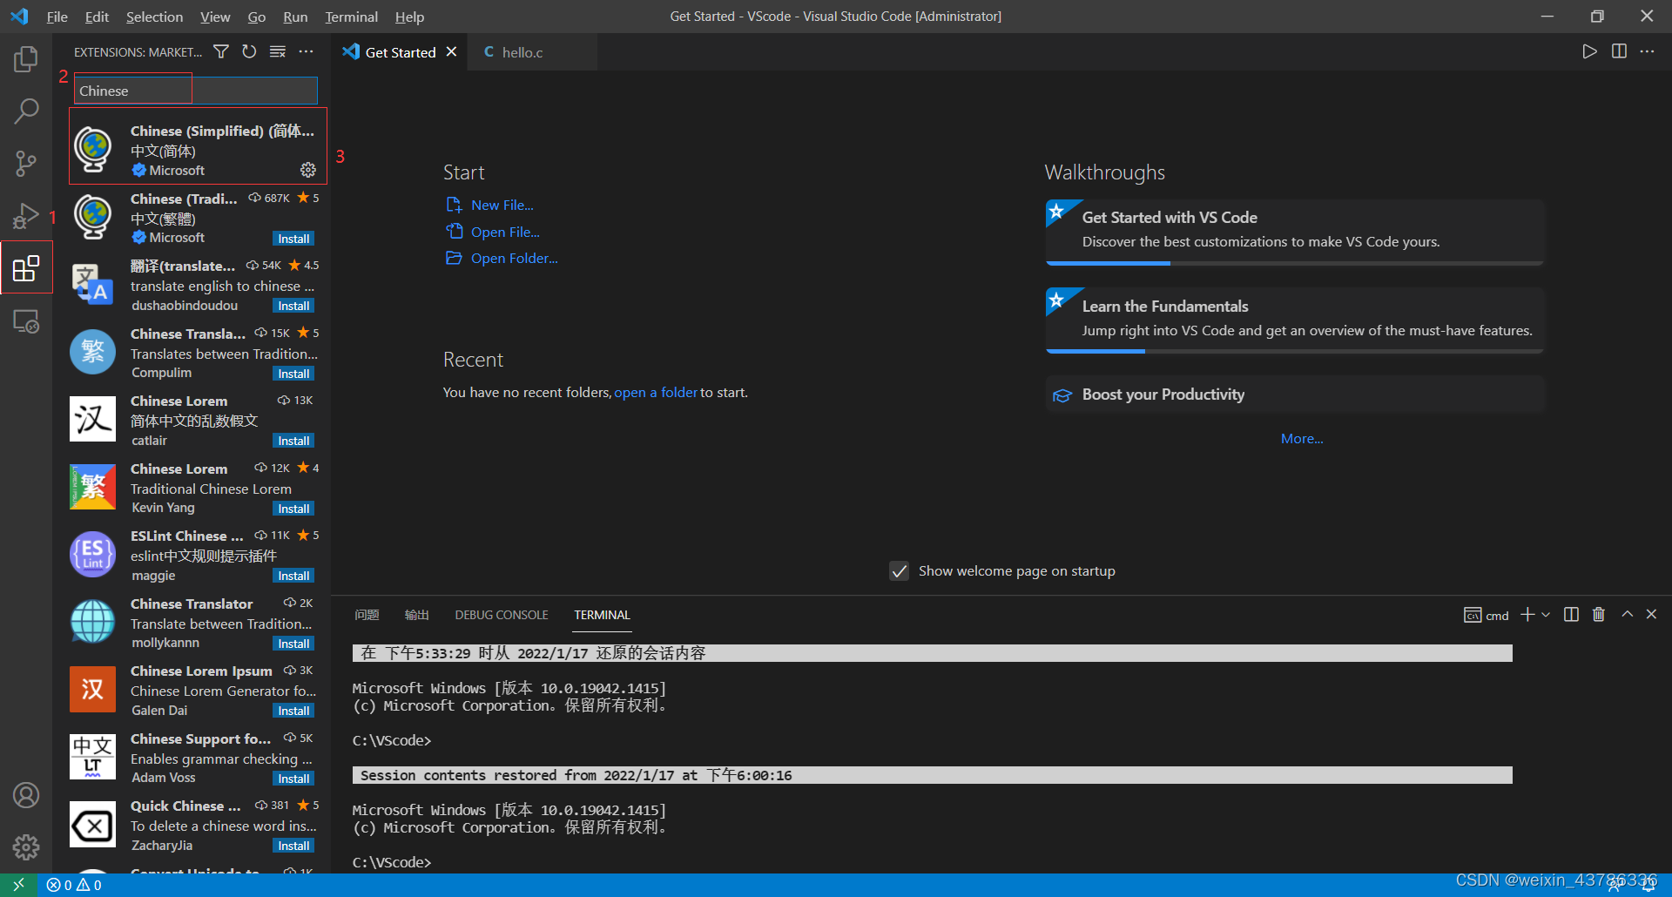This screenshot has width=1672, height=897.
Task: Show errors and warnings count in status bar
Action: (x=74, y=885)
